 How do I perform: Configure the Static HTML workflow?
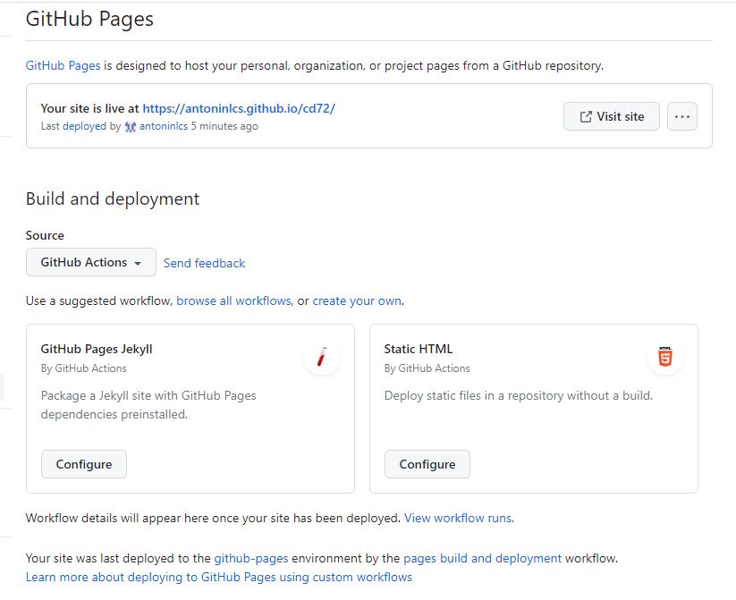(x=427, y=465)
